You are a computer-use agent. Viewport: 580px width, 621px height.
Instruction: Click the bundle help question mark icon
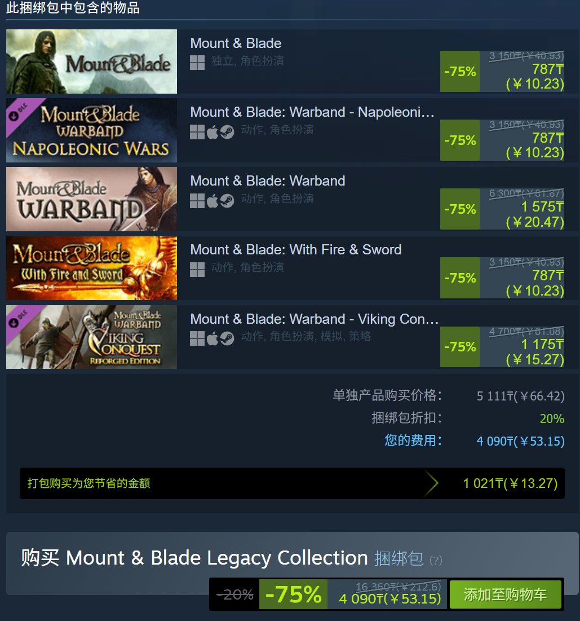(436, 560)
